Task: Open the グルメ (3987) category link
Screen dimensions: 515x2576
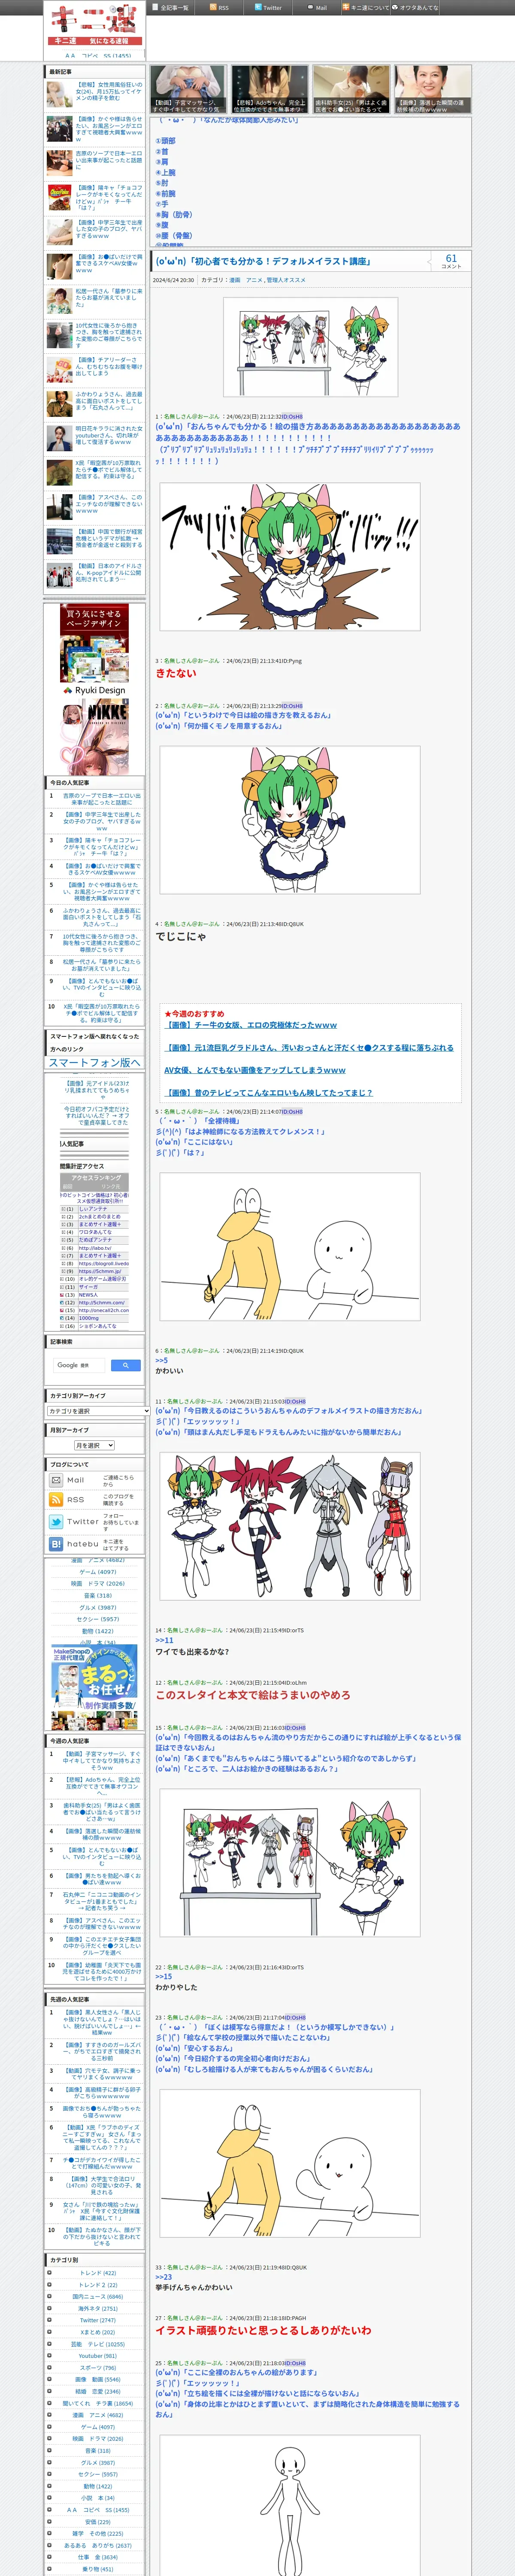Action: [x=98, y=1607]
